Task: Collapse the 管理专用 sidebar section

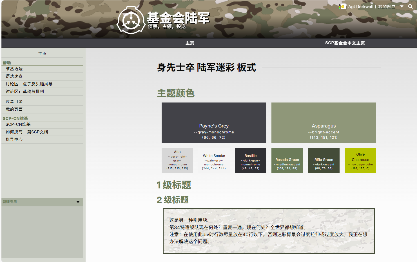Action: click(x=78, y=202)
